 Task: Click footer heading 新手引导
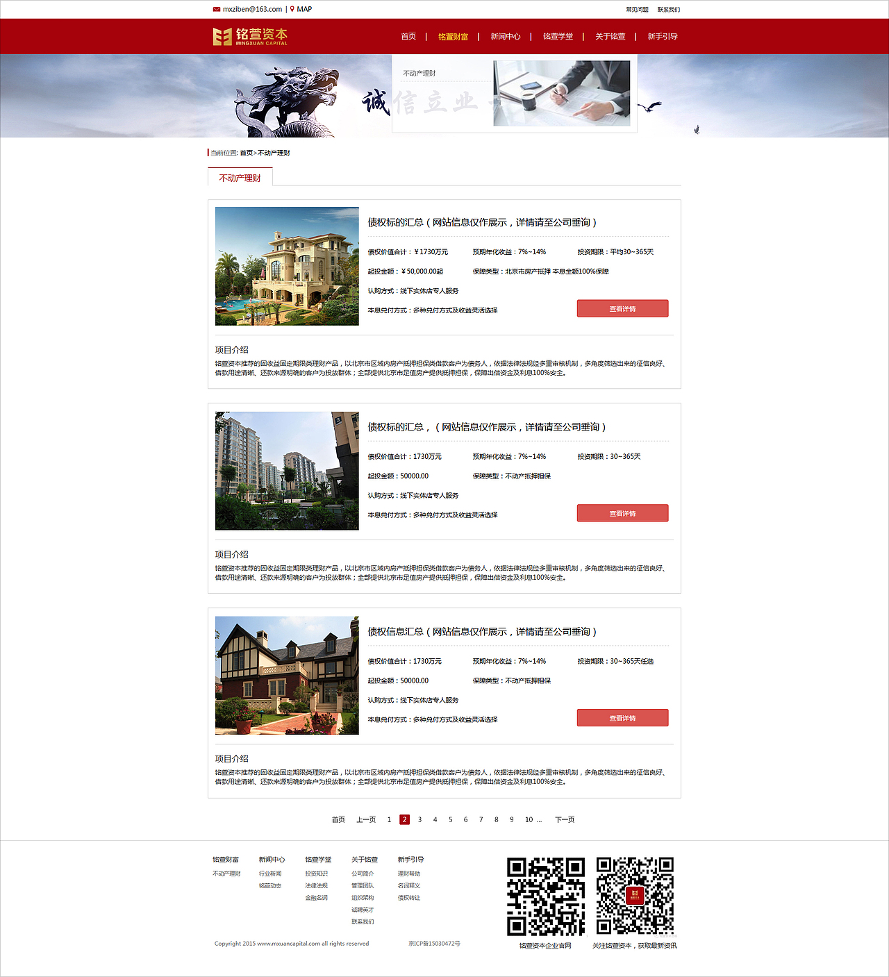pos(410,860)
